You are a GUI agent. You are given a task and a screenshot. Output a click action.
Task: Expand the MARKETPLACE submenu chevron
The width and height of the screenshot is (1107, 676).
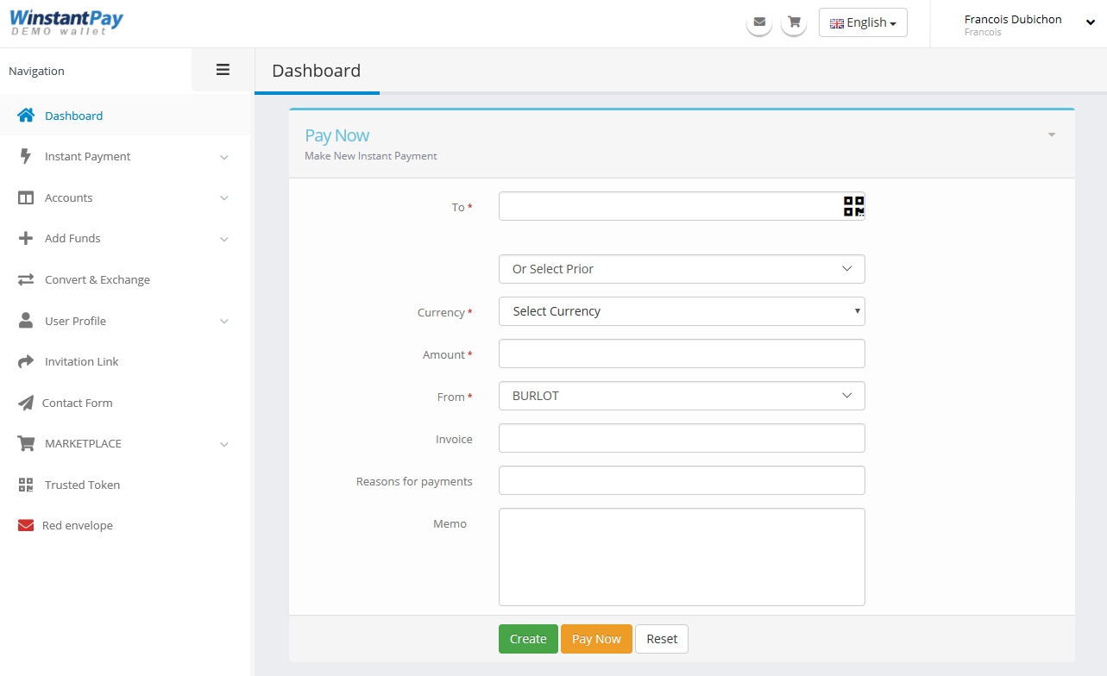tap(224, 444)
